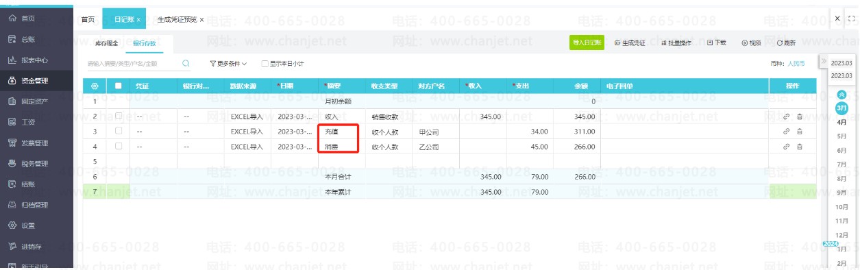Select 资金管理 in sidebar
Image resolution: width=860 pixels, height=270 pixels.
[x=36, y=80]
